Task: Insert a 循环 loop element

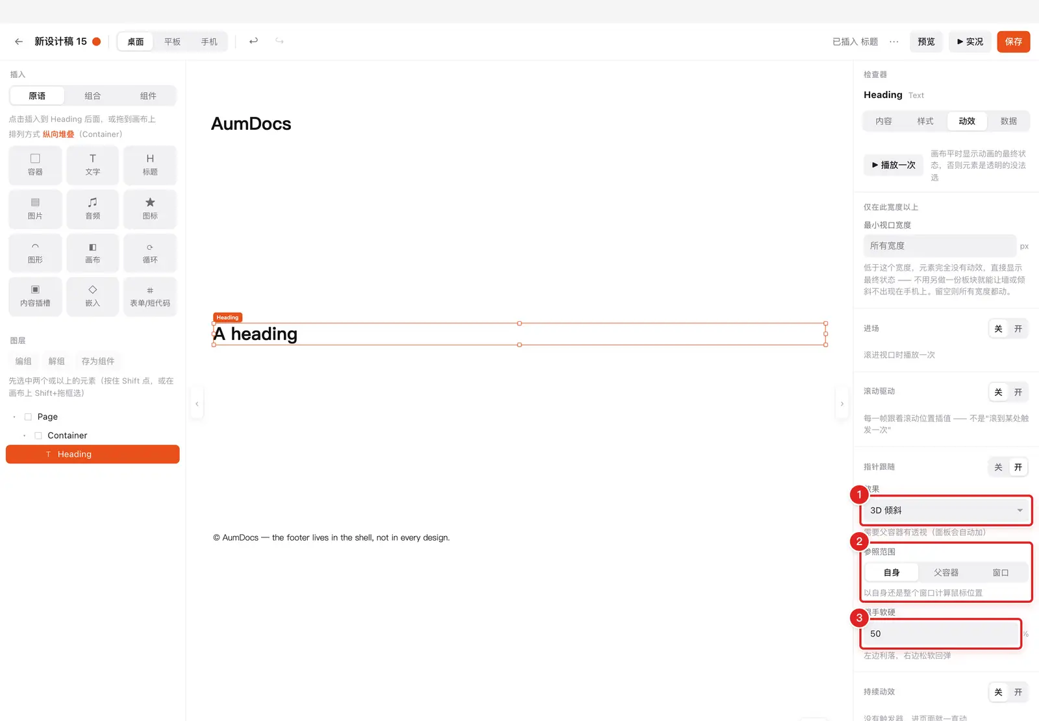Action: click(x=150, y=253)
